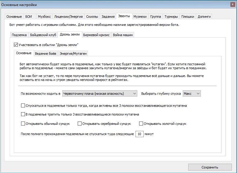This screenshot has height=173, width=237.
Task: Select the Дрожь земли tab
Action: point(70,34)
